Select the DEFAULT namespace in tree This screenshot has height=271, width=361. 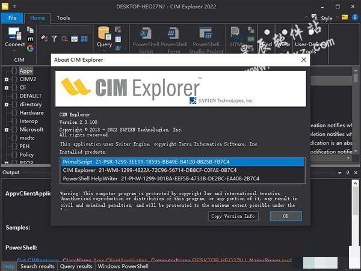(x=31, y=96)
